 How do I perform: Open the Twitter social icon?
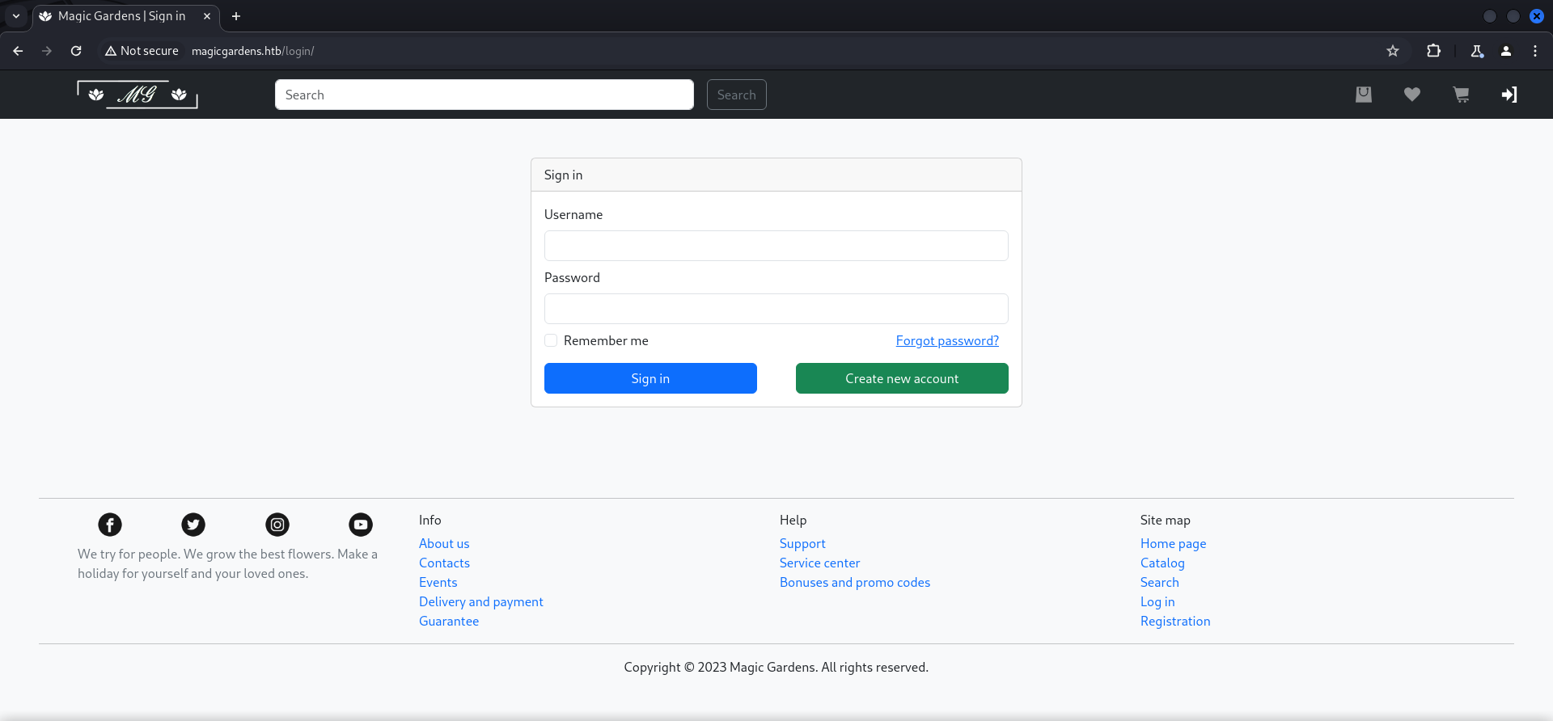193,525
